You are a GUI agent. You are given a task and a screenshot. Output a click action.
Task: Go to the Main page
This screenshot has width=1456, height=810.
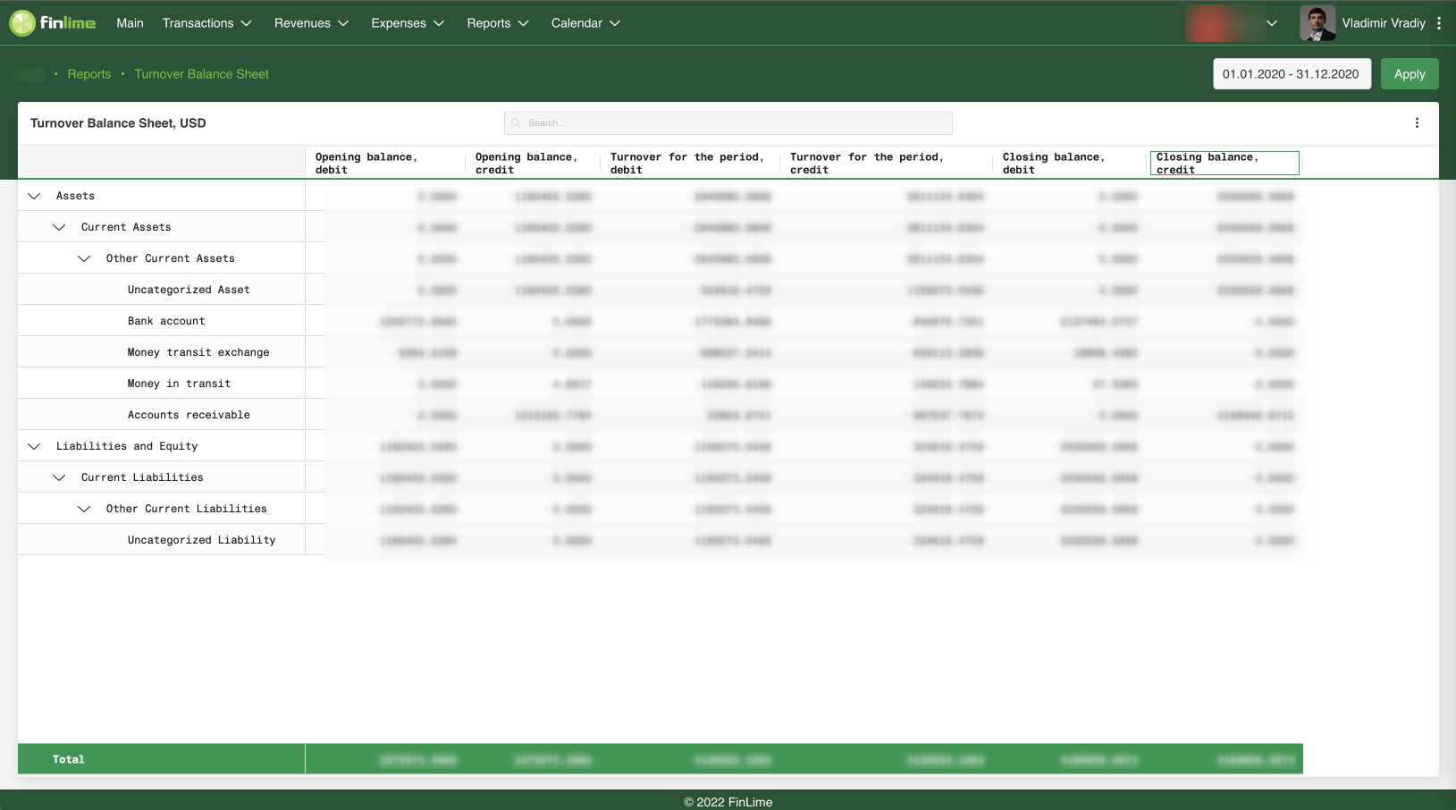tap(130, 23)
